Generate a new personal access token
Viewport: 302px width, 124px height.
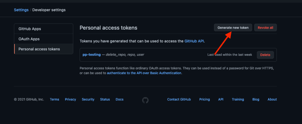point(233,28)
